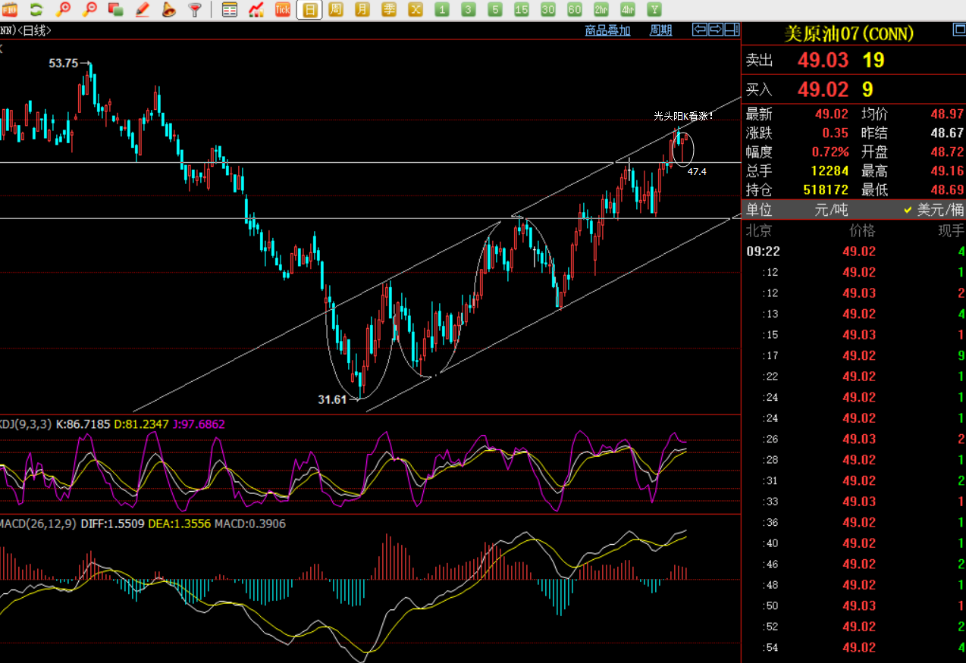Screen dimensions: 966x663
Task: Click the KDJ(9,3,3) indicator label
Action: tap(26, 424)
